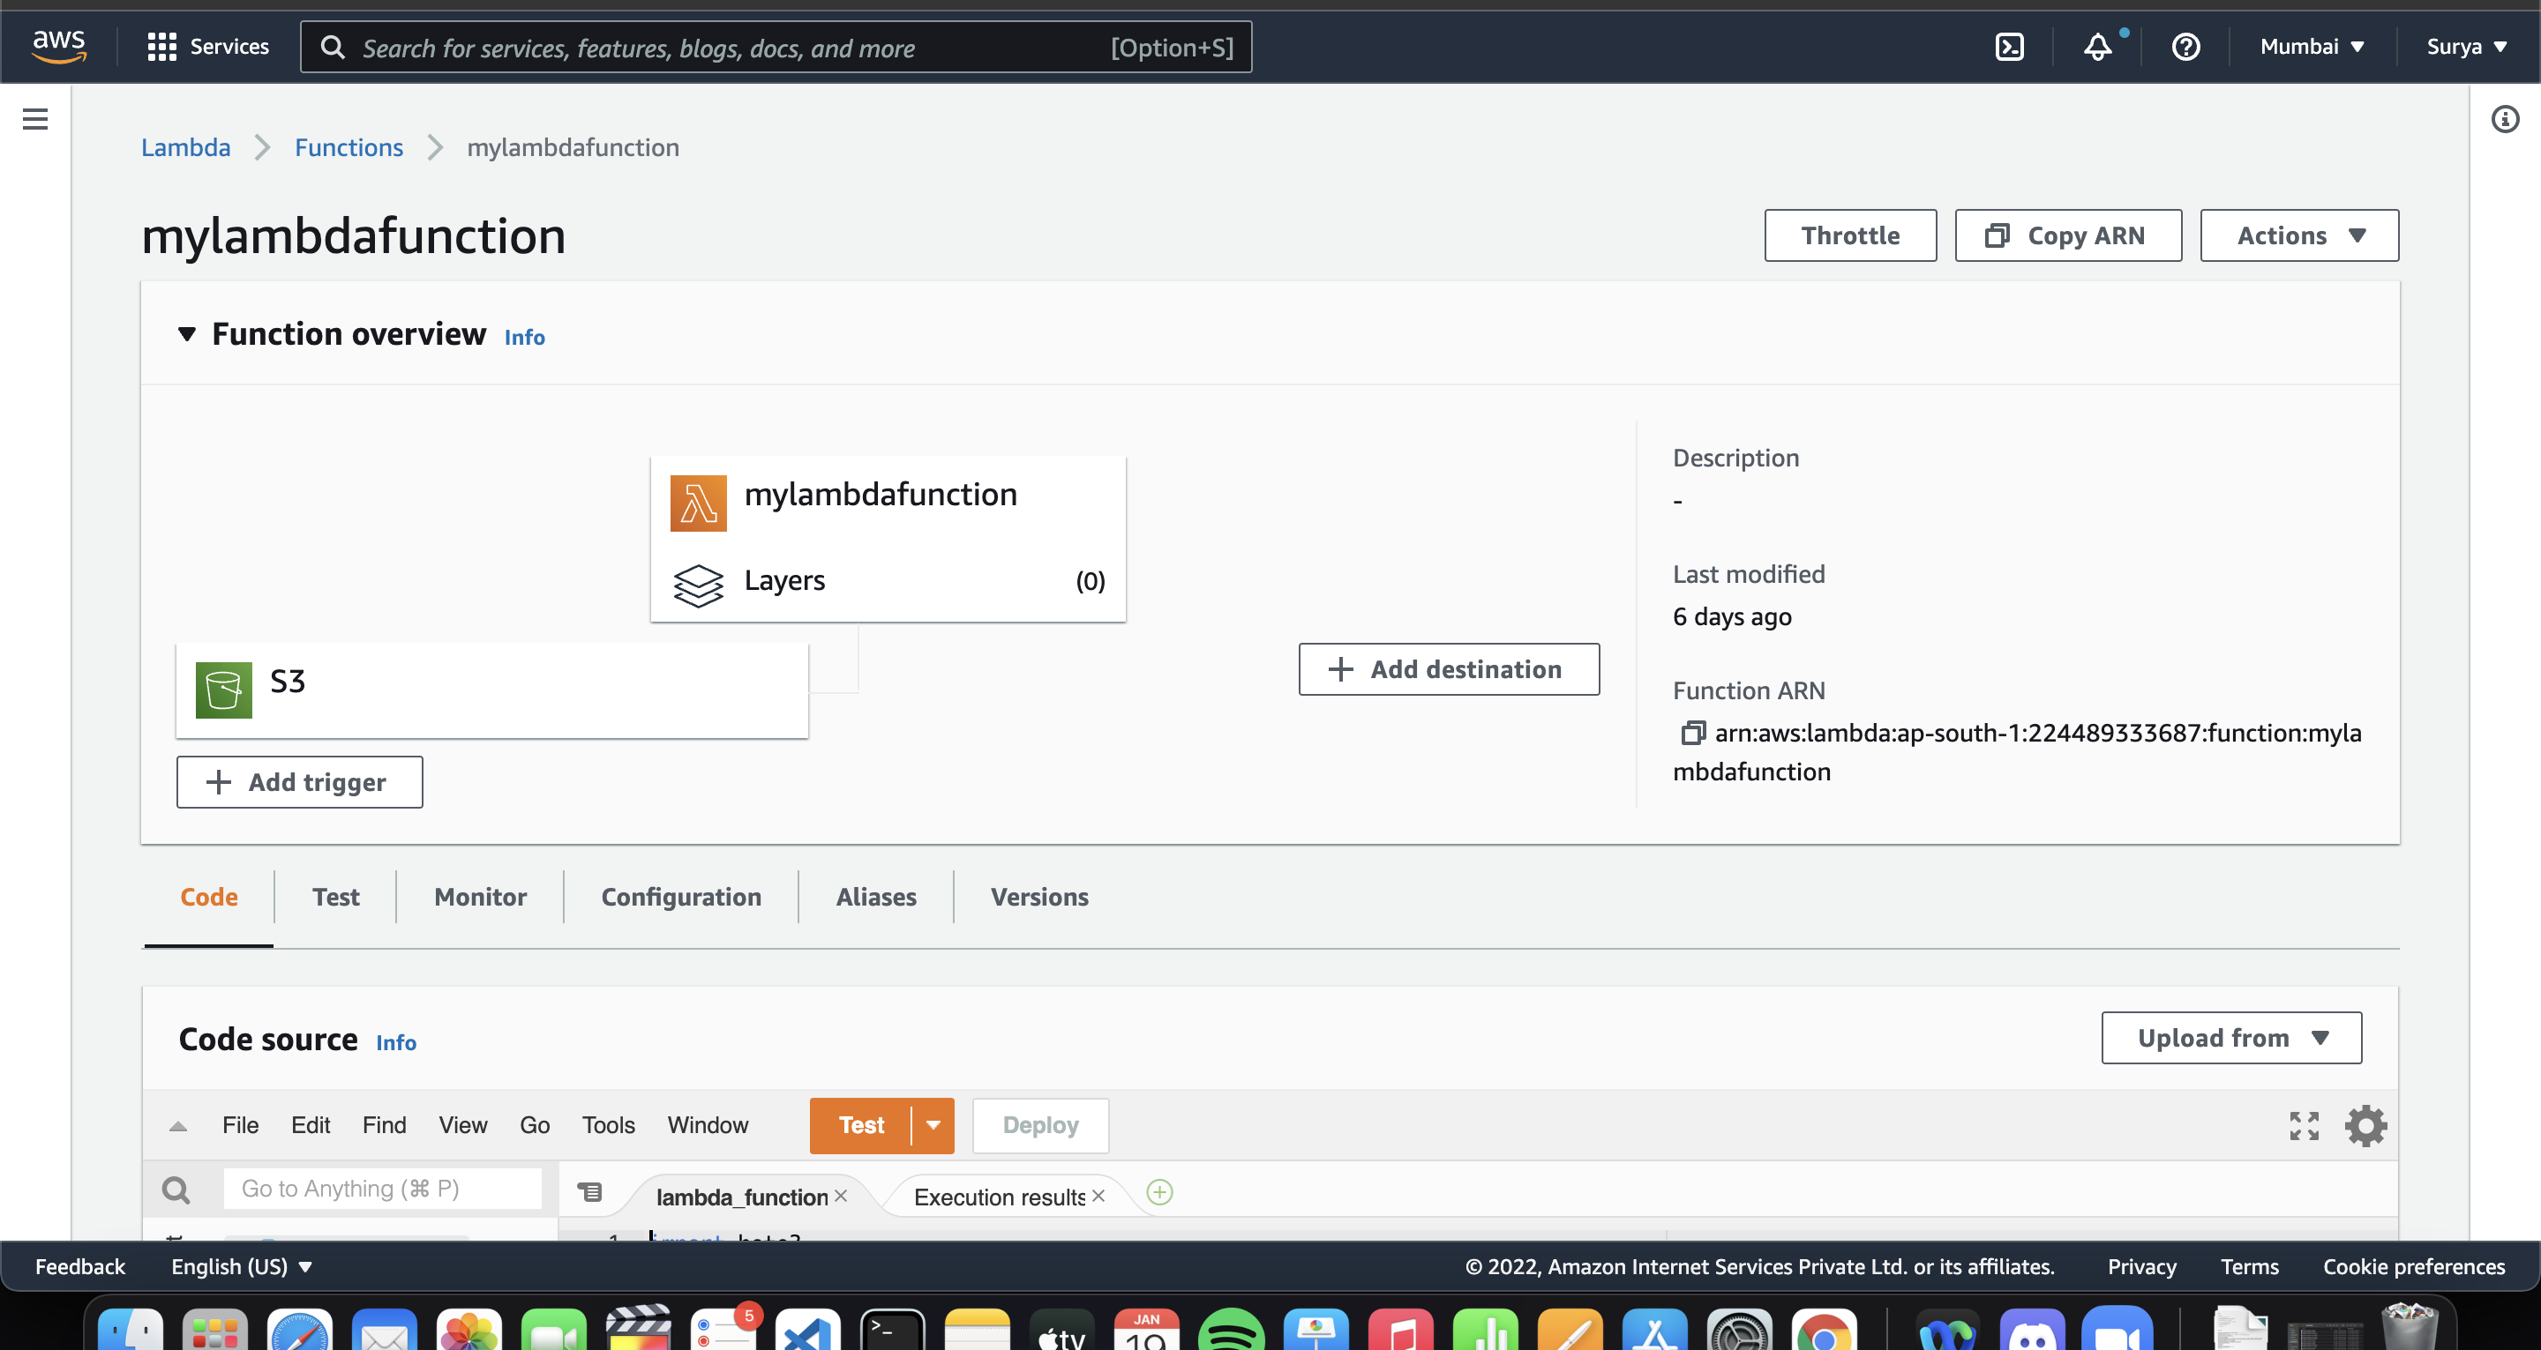Click the S3 trigger icon
The image size is (2541, 1350).
pyautogui.click(x=224, y=689)
